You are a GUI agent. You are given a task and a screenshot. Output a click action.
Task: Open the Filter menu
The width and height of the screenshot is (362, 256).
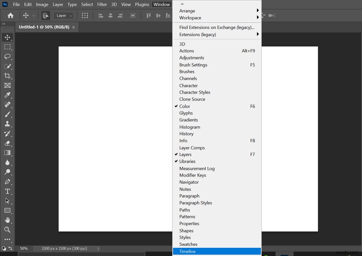pyautogui.click(x=102, y=5)
